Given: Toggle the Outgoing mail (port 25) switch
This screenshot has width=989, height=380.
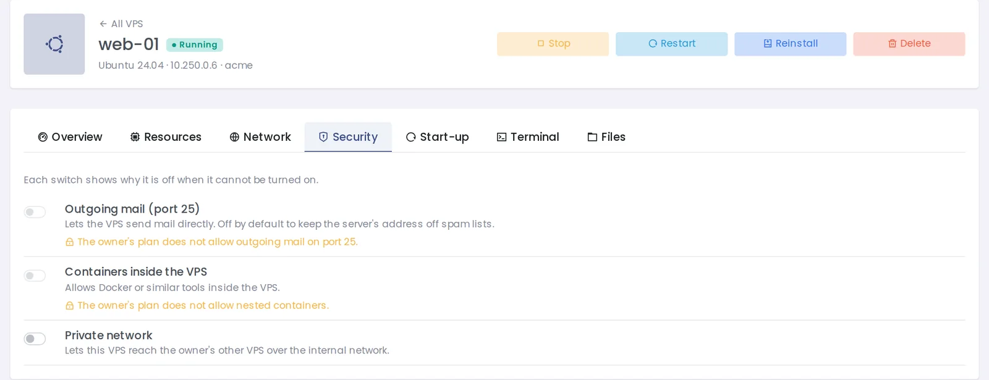Looking at the screenshot, I should pos(35,212).
